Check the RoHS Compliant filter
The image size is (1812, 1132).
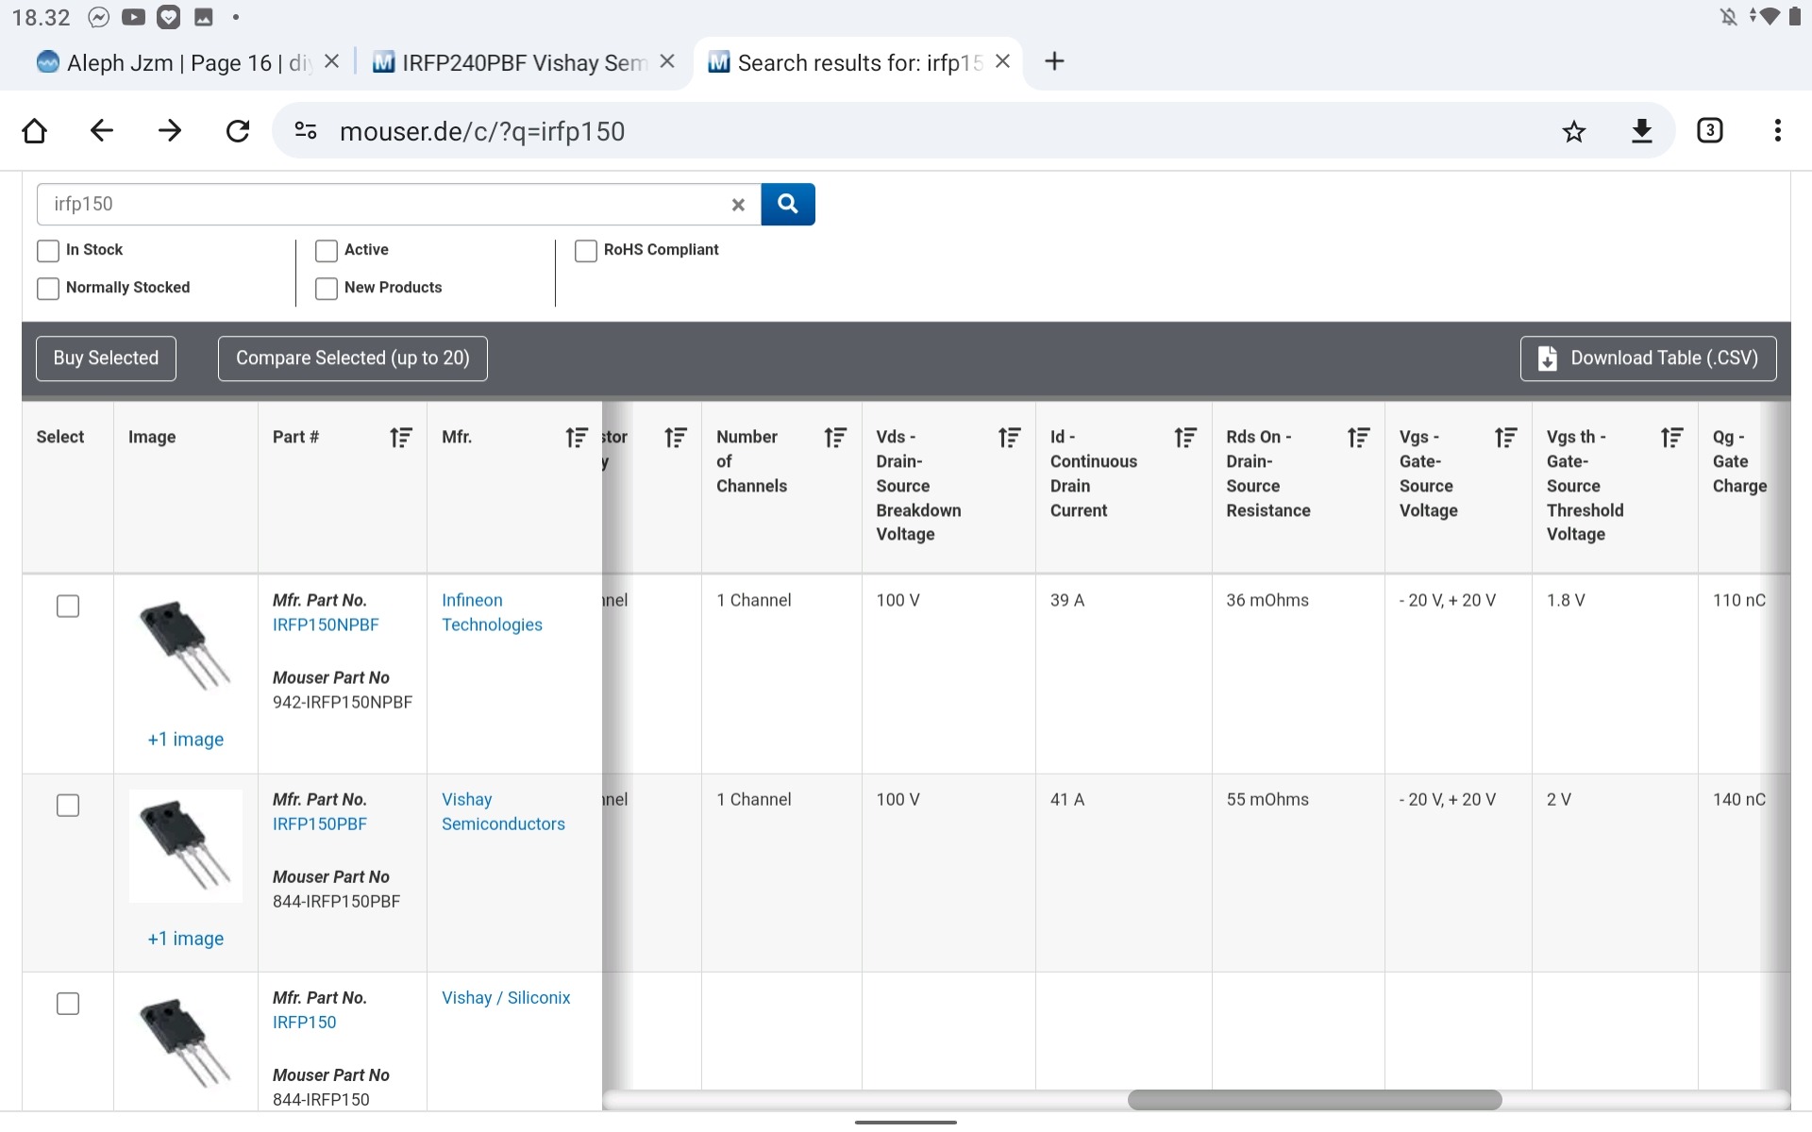tap(586, 251)
